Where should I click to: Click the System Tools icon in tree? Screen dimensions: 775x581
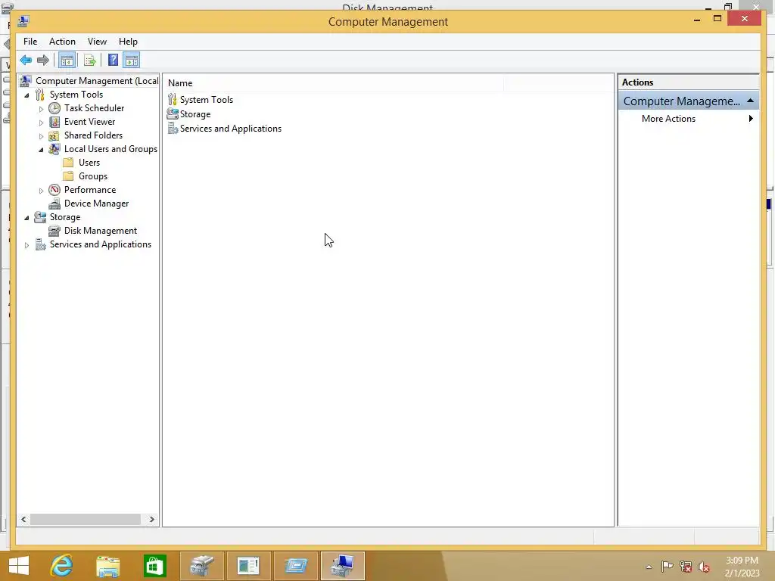click(40, 95)
